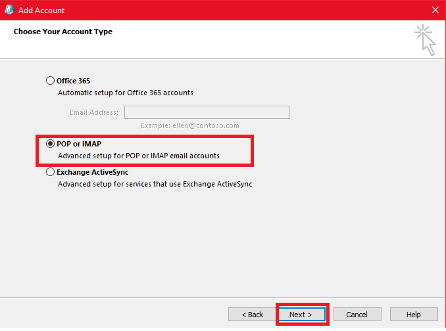This screenshot has width=446, height=331.
Task: Choose the POP or IMAP radio button
Action: coord(51,144)
